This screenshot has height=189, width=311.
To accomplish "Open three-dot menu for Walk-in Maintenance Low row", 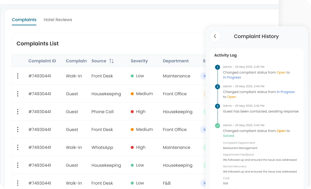I will 18,76.
